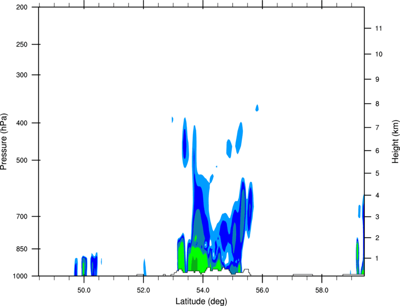Pick the 1 km height label

[377, 258]
